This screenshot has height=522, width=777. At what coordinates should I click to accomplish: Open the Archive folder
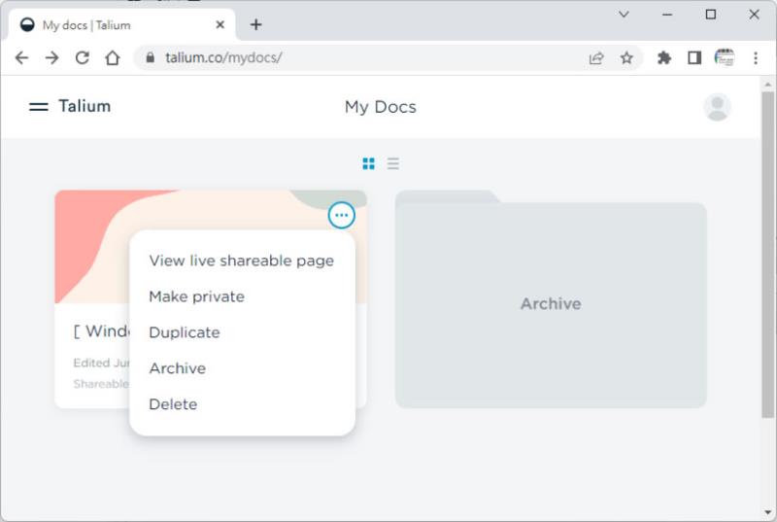pos(551,299)
